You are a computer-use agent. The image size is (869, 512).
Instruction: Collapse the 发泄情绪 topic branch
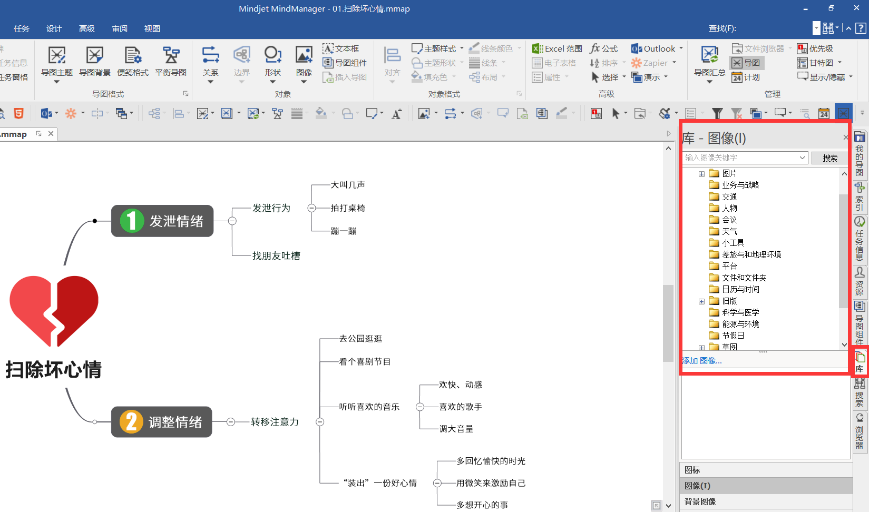click(232, 221)
